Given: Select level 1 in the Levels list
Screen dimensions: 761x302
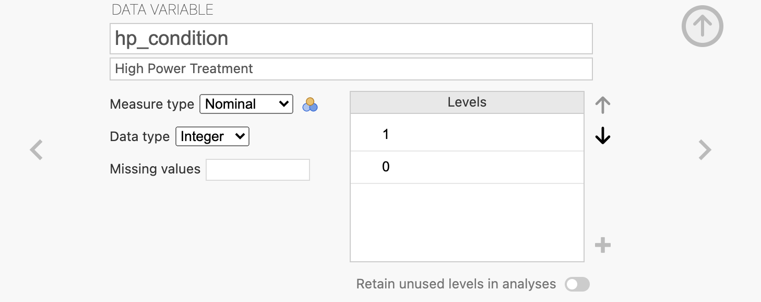Looking at the screenshot, I should (x=467, y=134).
